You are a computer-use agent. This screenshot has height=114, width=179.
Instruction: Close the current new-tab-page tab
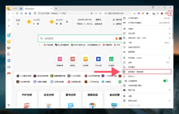click(51, 9)
